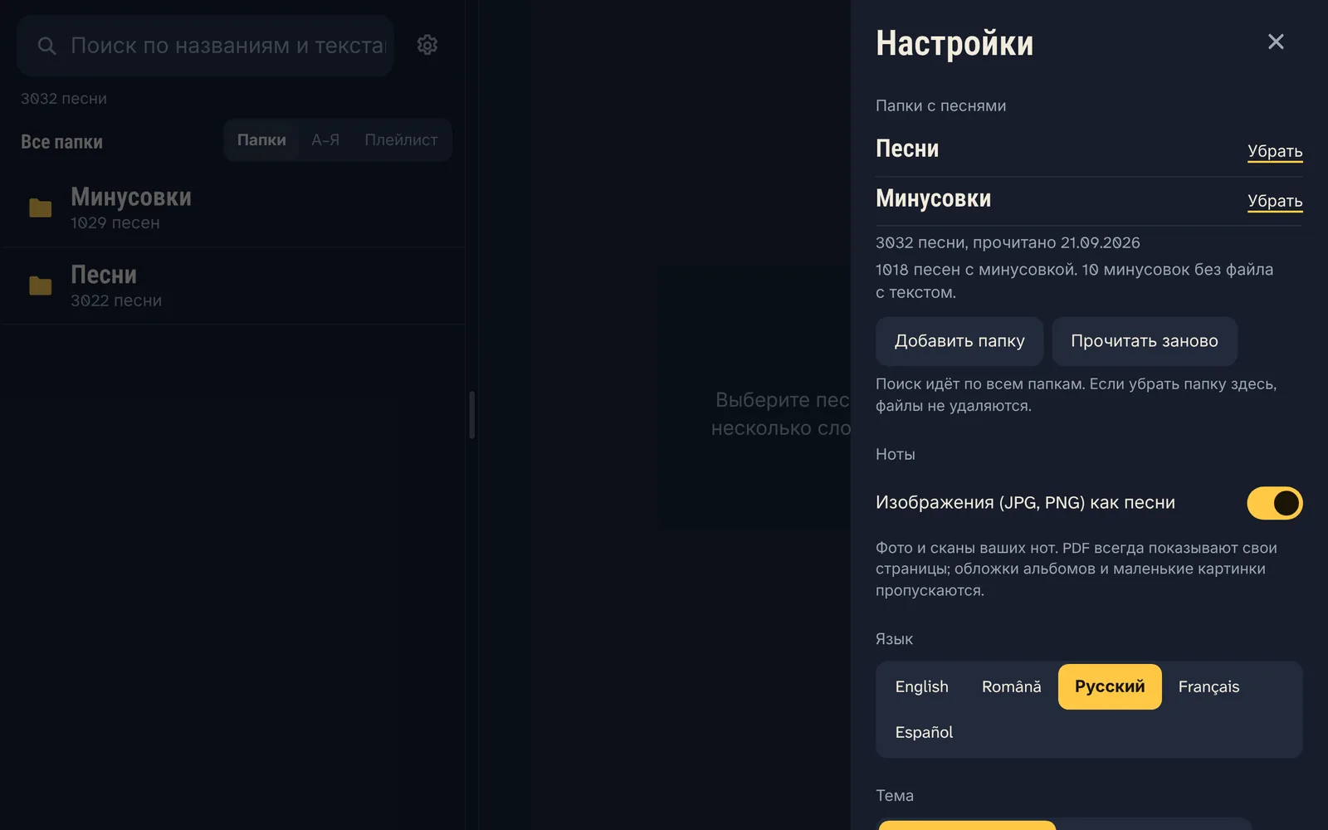Select Español language option
1328x830 pixels.
(924, 732)
